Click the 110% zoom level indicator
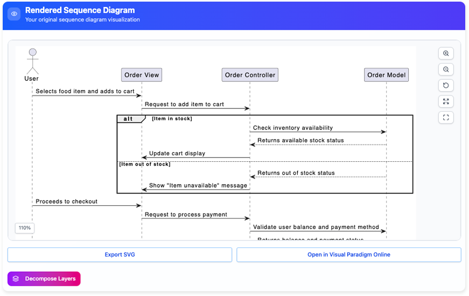This screenshot has width=469, height=296. [x=25, y=228]
